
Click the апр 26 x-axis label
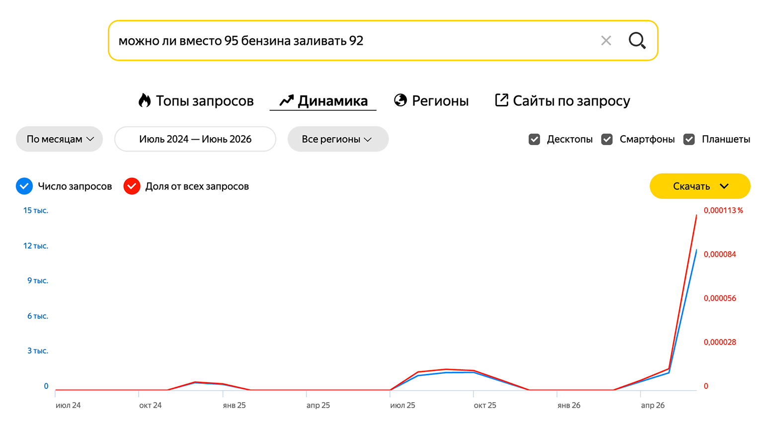tap(653, 405)
